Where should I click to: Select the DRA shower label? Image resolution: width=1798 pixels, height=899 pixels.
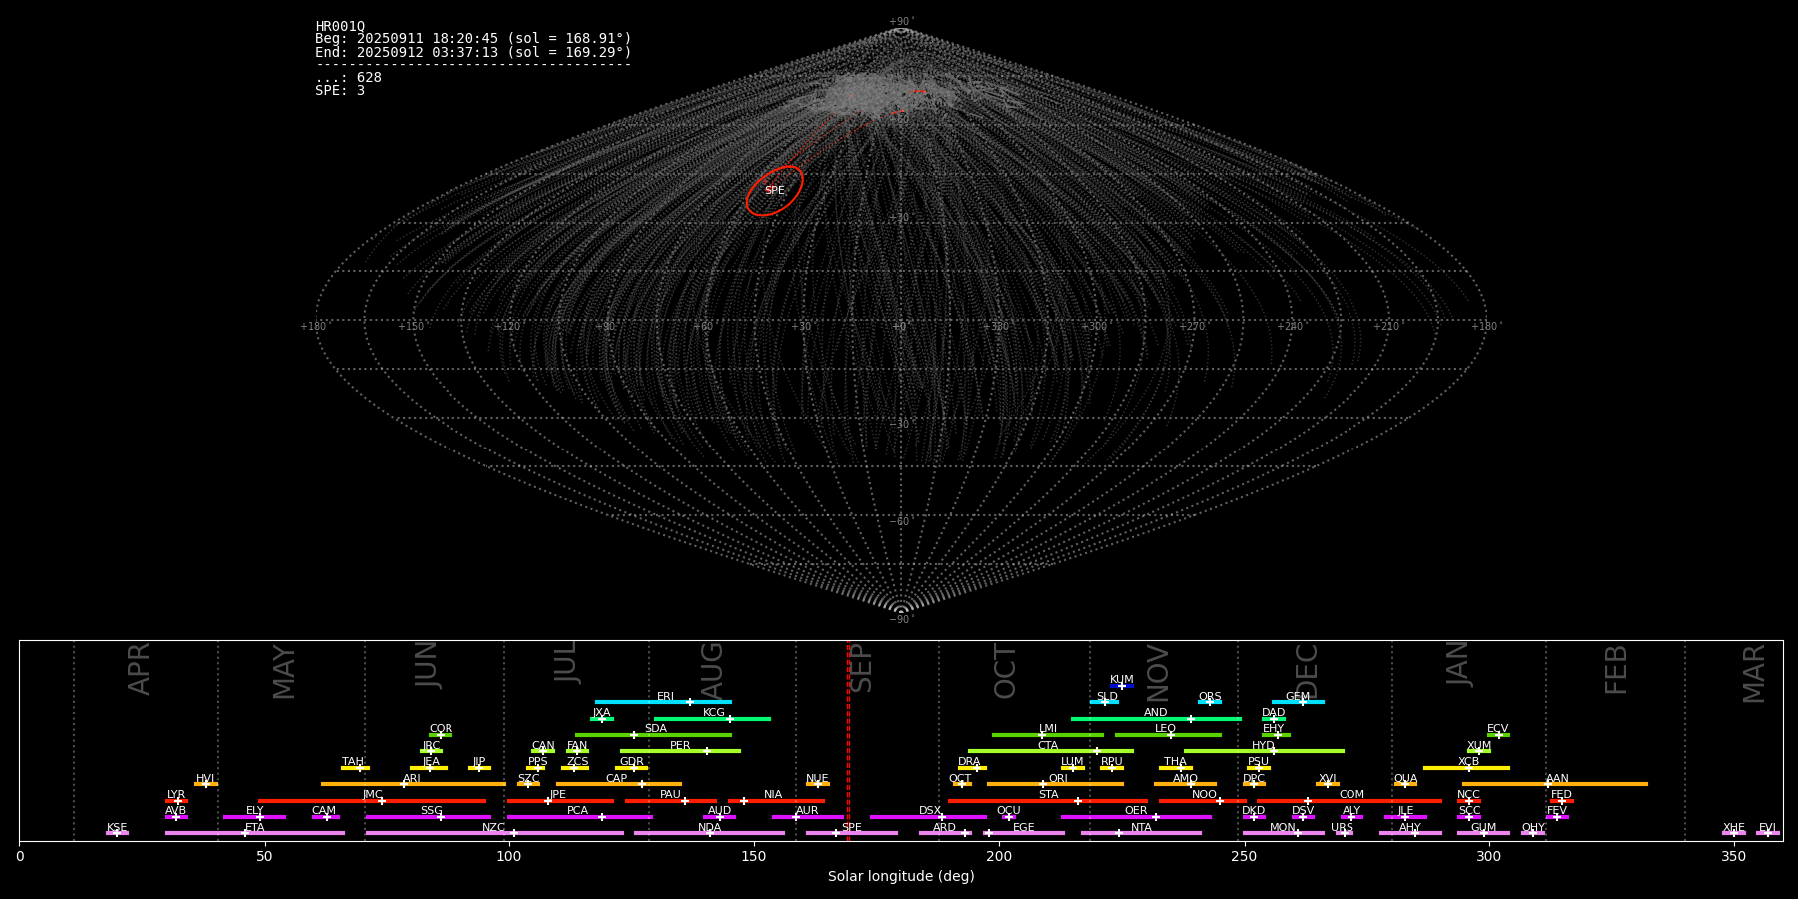tap(969, 762)
